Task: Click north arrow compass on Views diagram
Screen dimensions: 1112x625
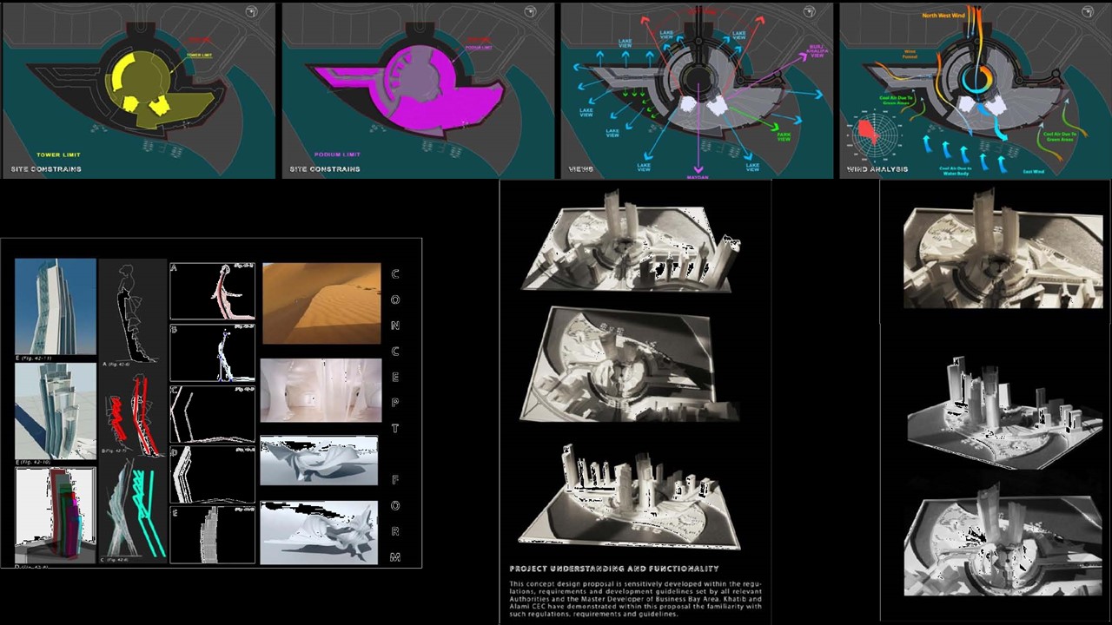Action: pos(811,12)
